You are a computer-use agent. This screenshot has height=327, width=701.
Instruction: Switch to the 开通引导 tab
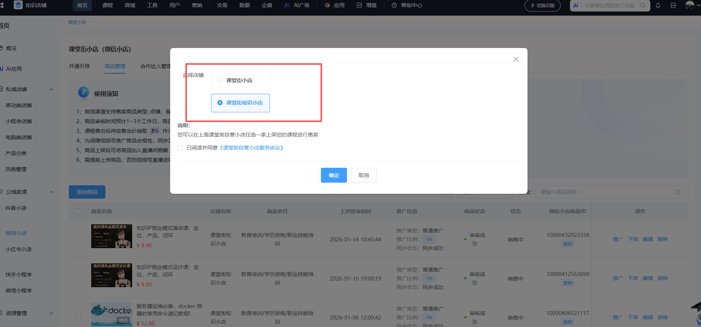point(79,66)
